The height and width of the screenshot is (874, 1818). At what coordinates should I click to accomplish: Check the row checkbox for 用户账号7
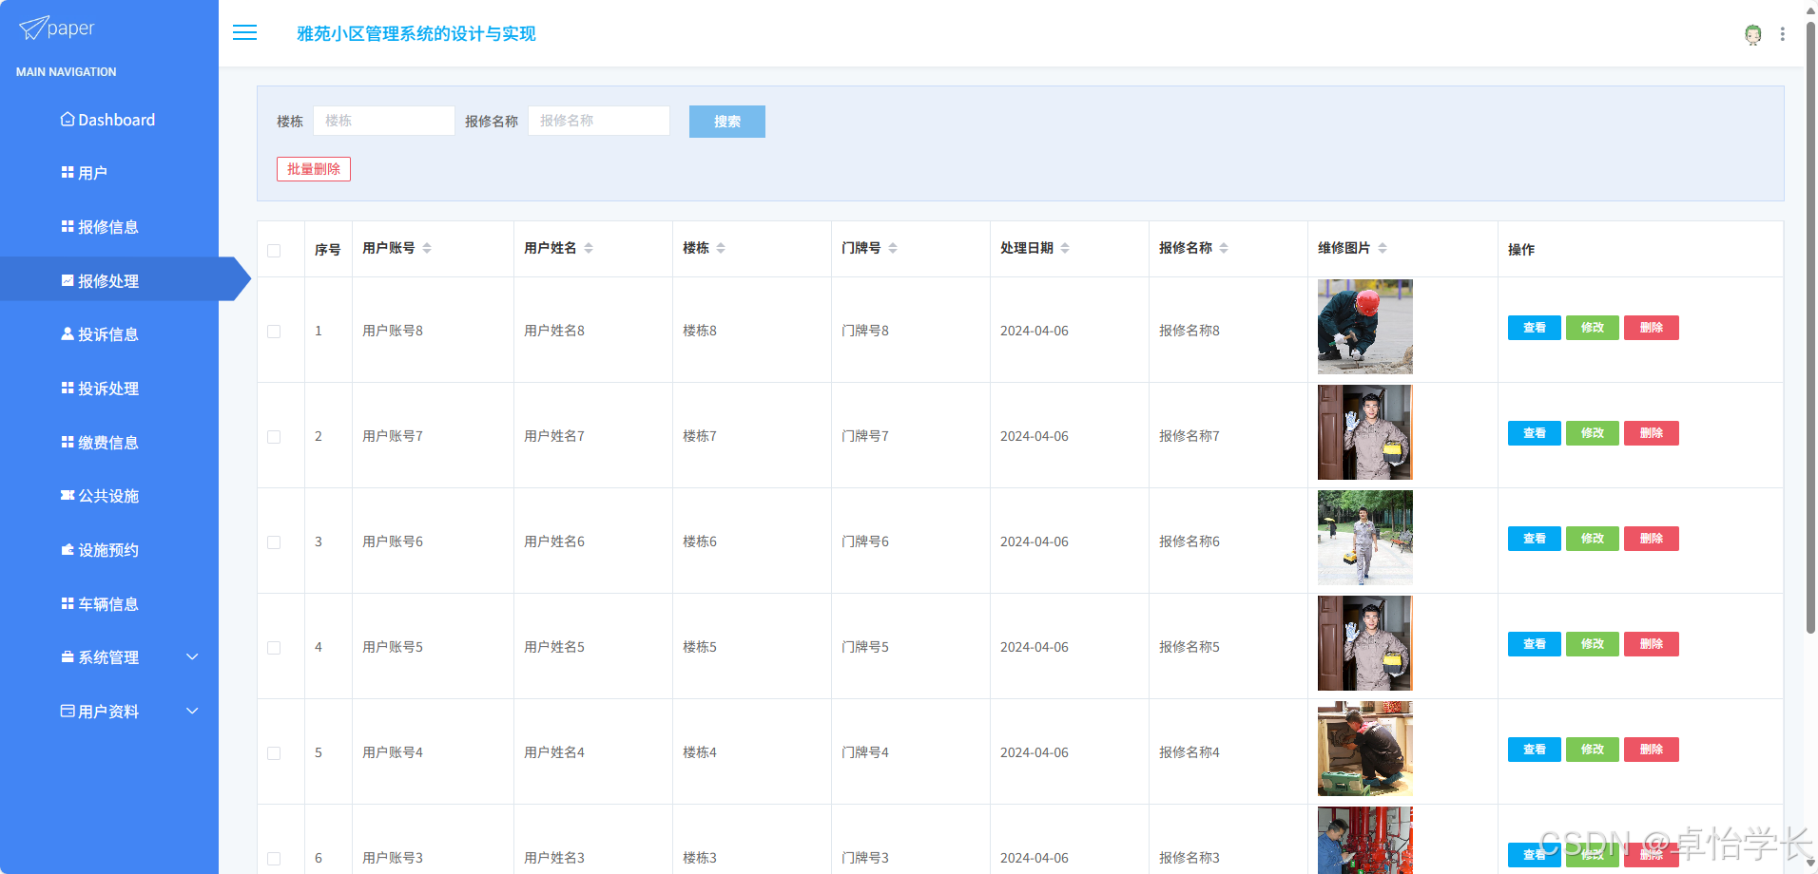coord(274,437)
